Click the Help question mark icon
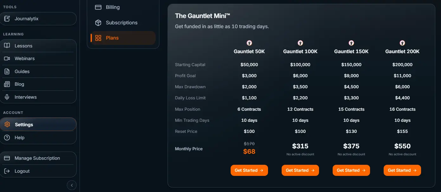This screenshot has width=441, height=192. coord(7,137)
